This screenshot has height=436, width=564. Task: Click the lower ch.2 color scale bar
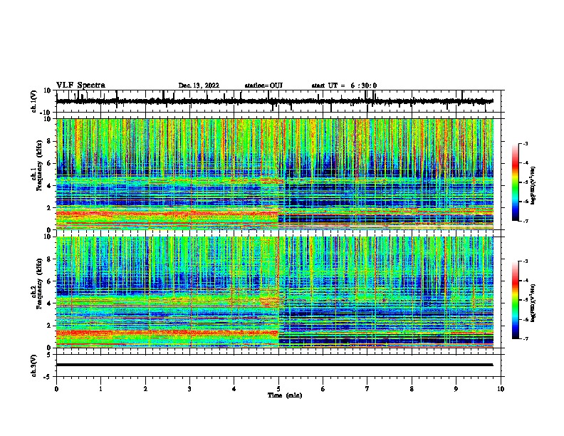pyautogui.click(x=515, y=300)
